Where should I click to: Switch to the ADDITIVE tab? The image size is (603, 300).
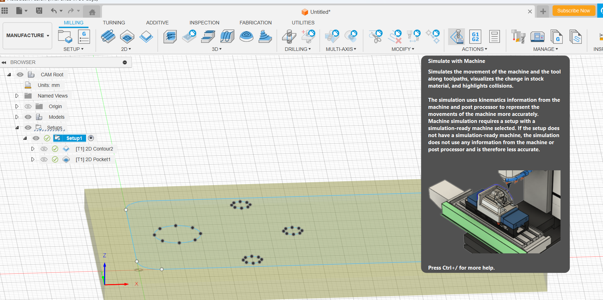(x=157, y=23)
